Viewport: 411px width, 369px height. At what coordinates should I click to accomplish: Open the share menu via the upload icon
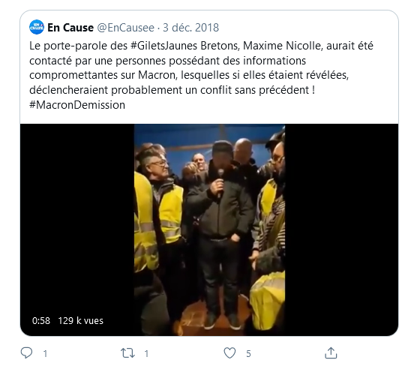[x=331, y=352]
